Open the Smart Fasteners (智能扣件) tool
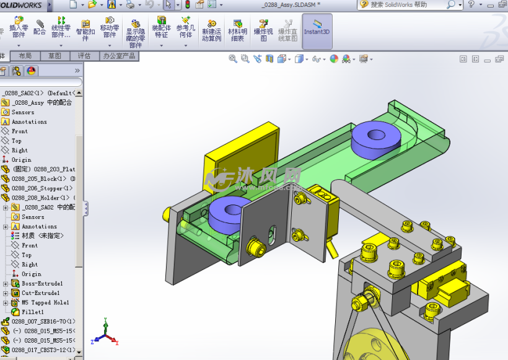The height and width of the screenshot is (360, 508). click(x=85, y=29)
